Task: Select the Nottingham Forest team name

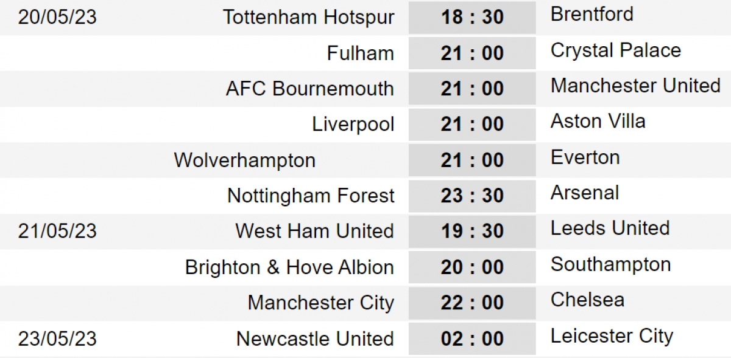Action: pos(311,196)
